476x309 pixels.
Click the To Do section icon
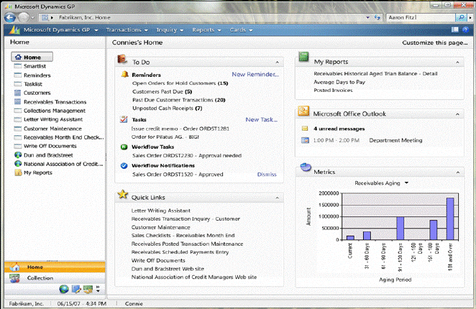click(122, 59)
